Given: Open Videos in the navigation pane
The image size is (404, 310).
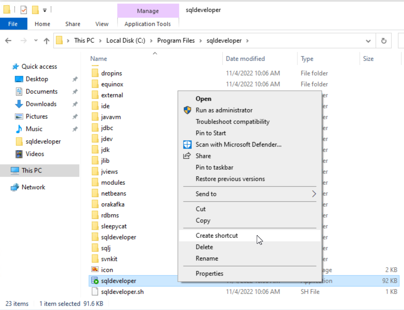Looking at the screenshot, I should pos(35,154).
